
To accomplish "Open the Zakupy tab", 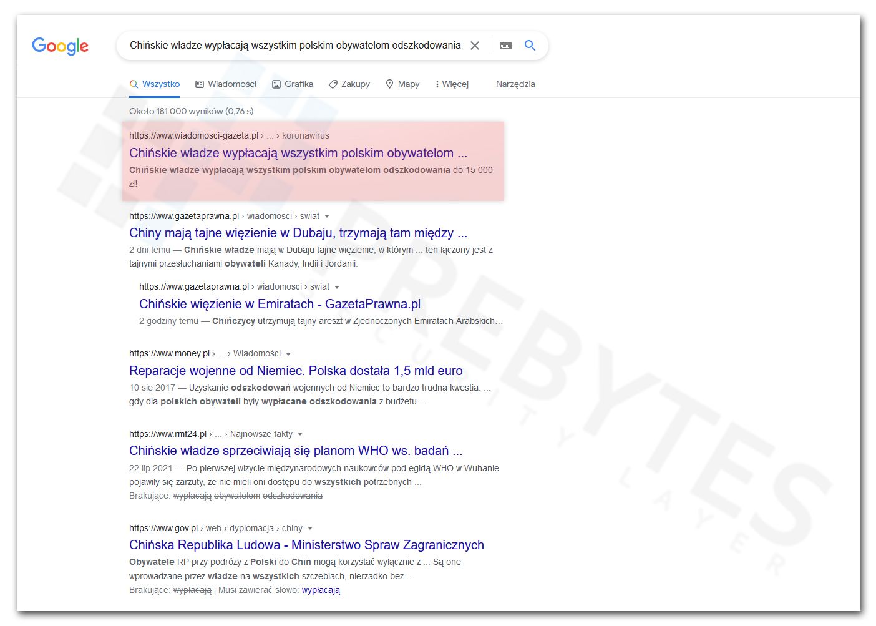I will [349, 84].
